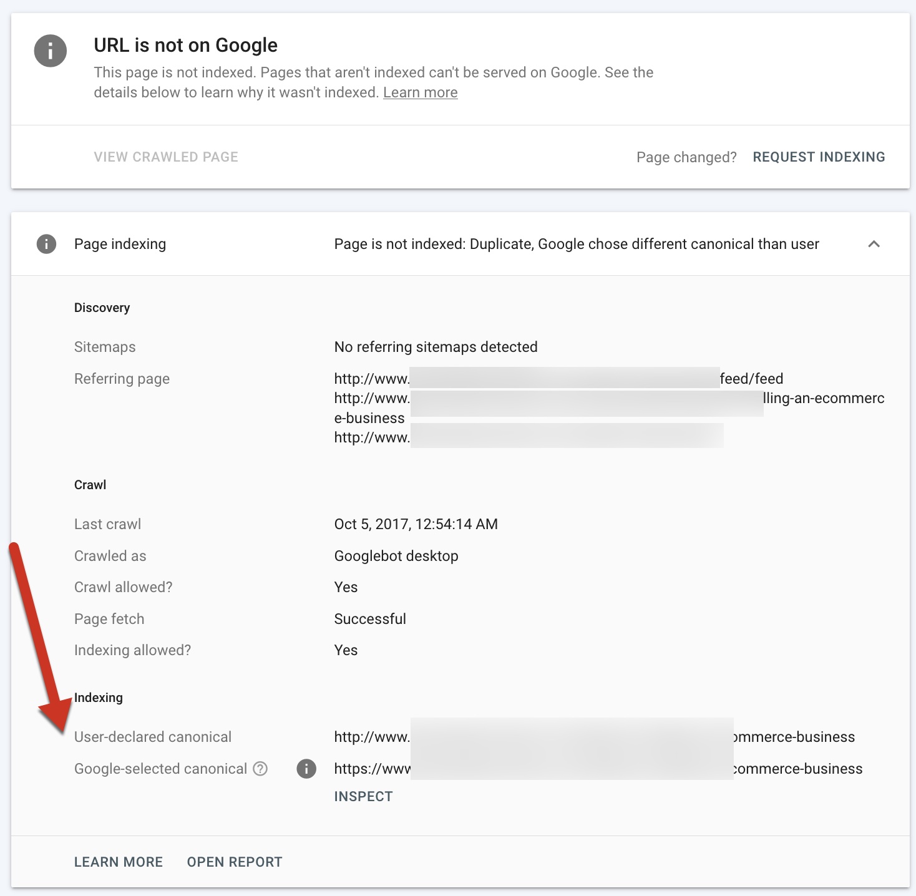
Task: Click the Googlebot desktop crawler value
Action: 396,556
